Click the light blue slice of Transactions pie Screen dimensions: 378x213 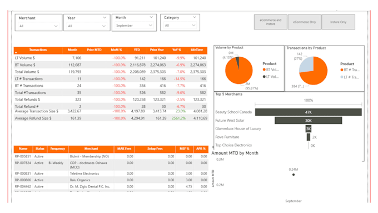[x=307, y=64]
